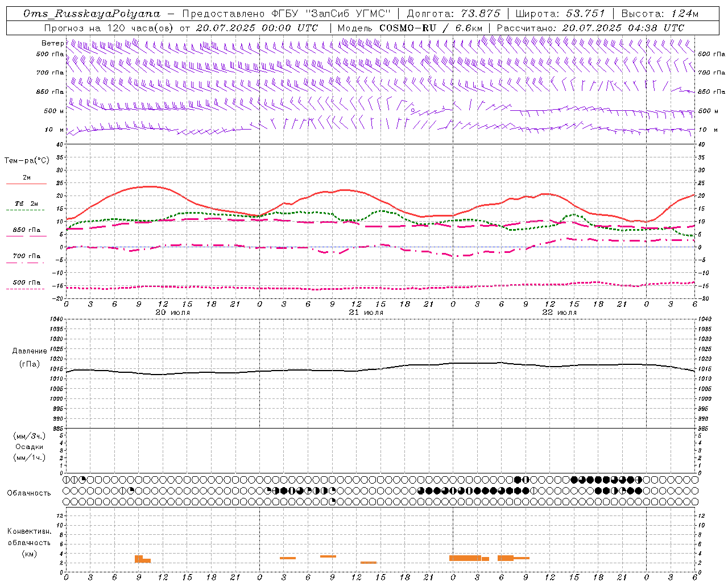This screenshot has height=582, width=728.
Task: Click the station name Oms_RusskayaPolyana
Action: pos(92,14)
